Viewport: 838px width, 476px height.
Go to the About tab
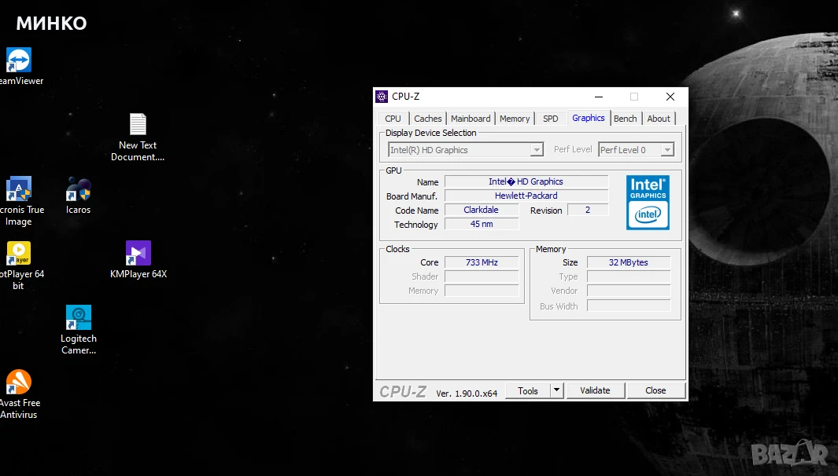659,119
